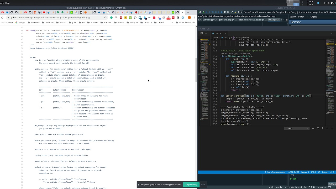336x189 pixels.
Task: Hide the screen sharing notification
Action: tap(203, 185)
